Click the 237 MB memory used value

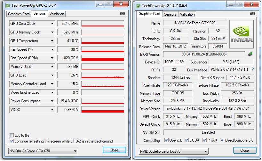[68, 67]
